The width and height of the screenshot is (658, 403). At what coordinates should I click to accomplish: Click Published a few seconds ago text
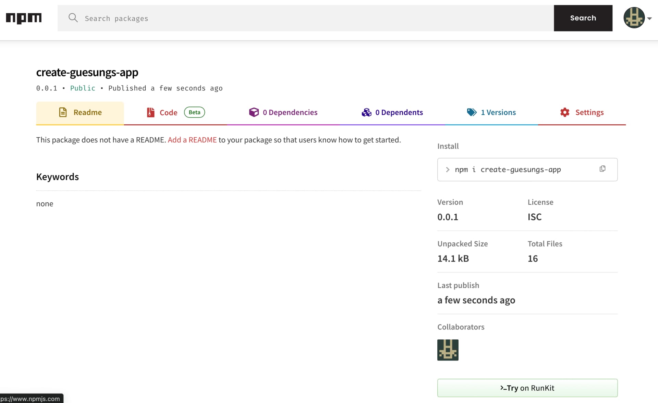point(165,88)
